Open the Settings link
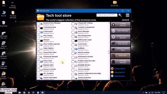The width and height of the screenshot is (167, 94). [x=120, y=69]
